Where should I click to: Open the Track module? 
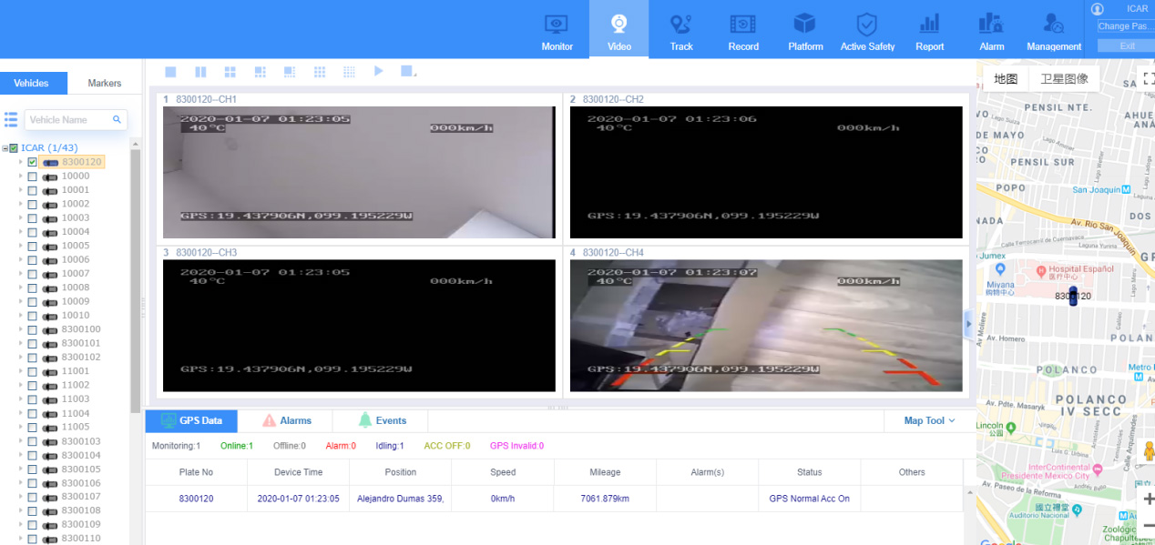pos(681,30)
